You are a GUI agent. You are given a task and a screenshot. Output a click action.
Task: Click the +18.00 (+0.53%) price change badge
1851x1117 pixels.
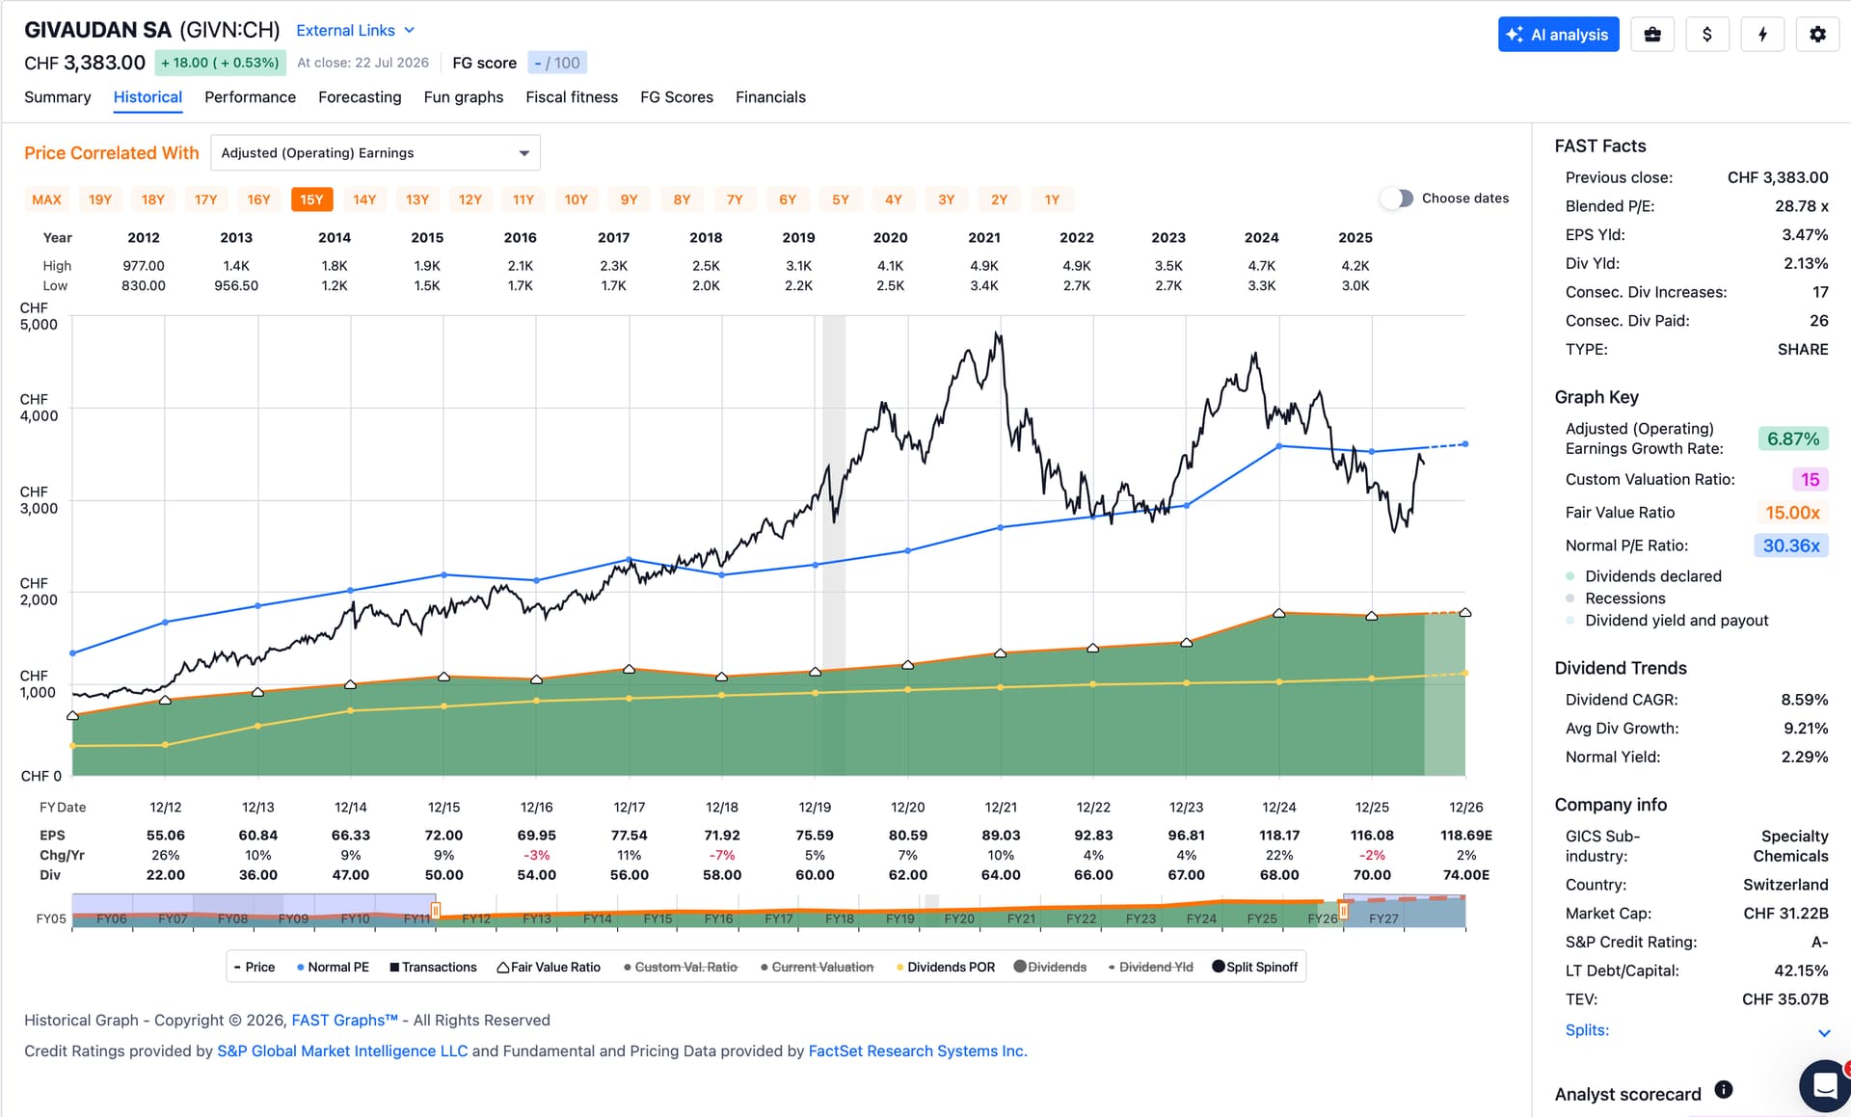pos(220,63)
